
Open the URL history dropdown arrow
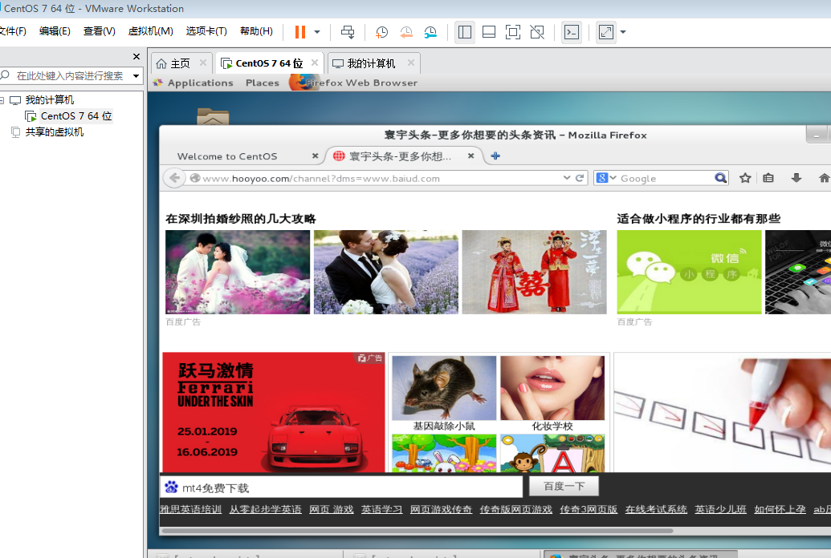pos(567,178)
